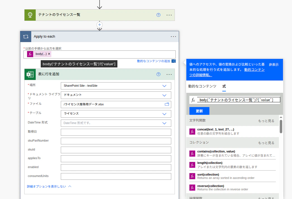Expand the ドキュメント ライブラリ dropdown

pyautogui.click(x=164, y=95)
